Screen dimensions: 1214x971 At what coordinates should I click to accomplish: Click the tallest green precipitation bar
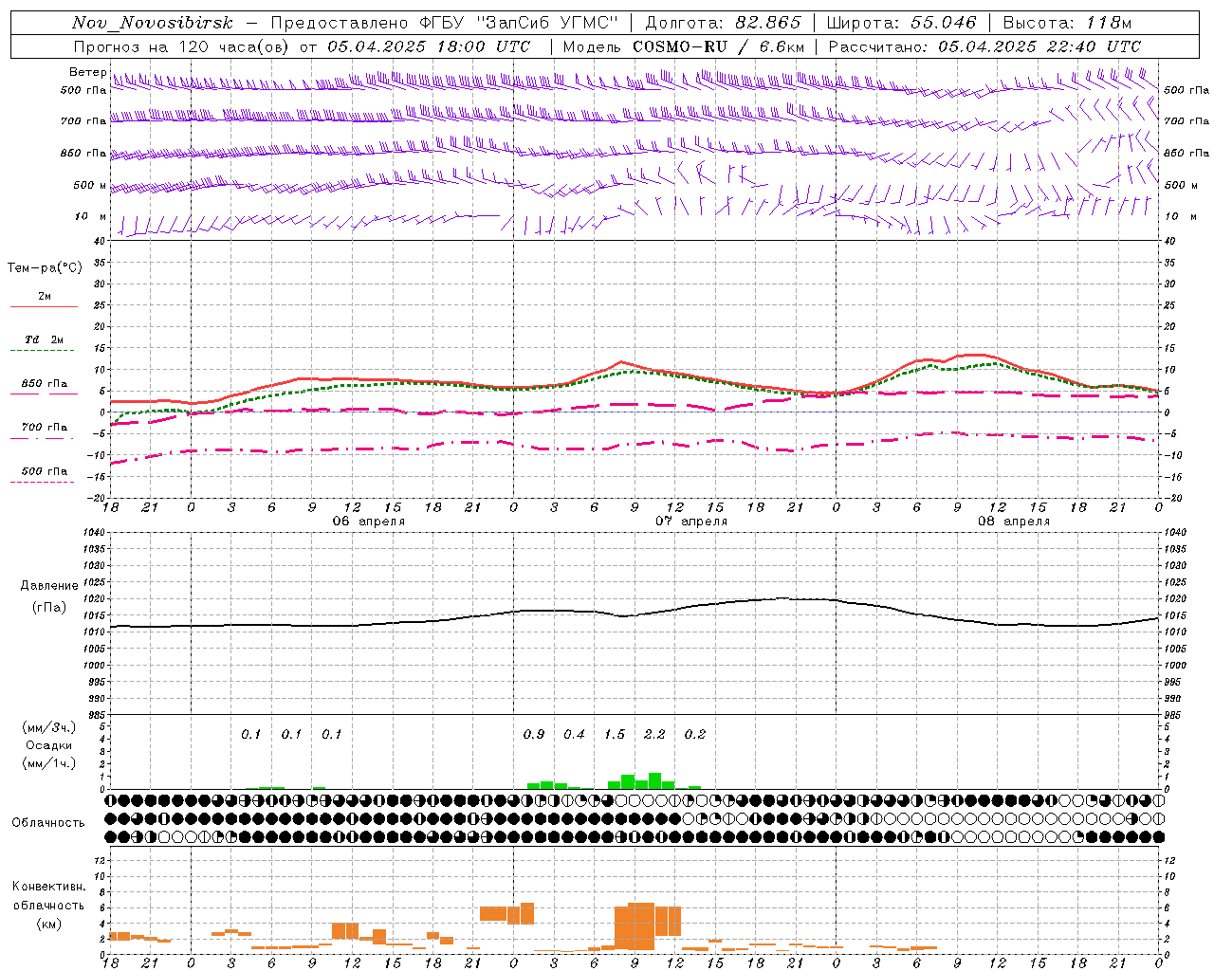click(x=654, y=781)
